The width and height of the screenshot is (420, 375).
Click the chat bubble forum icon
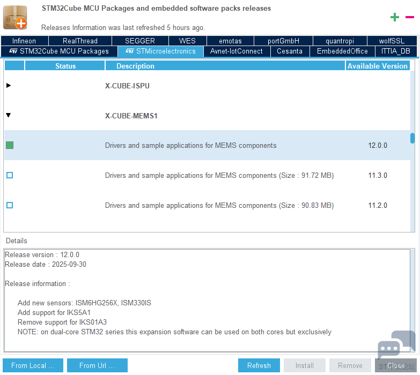[x=396, y=348]
